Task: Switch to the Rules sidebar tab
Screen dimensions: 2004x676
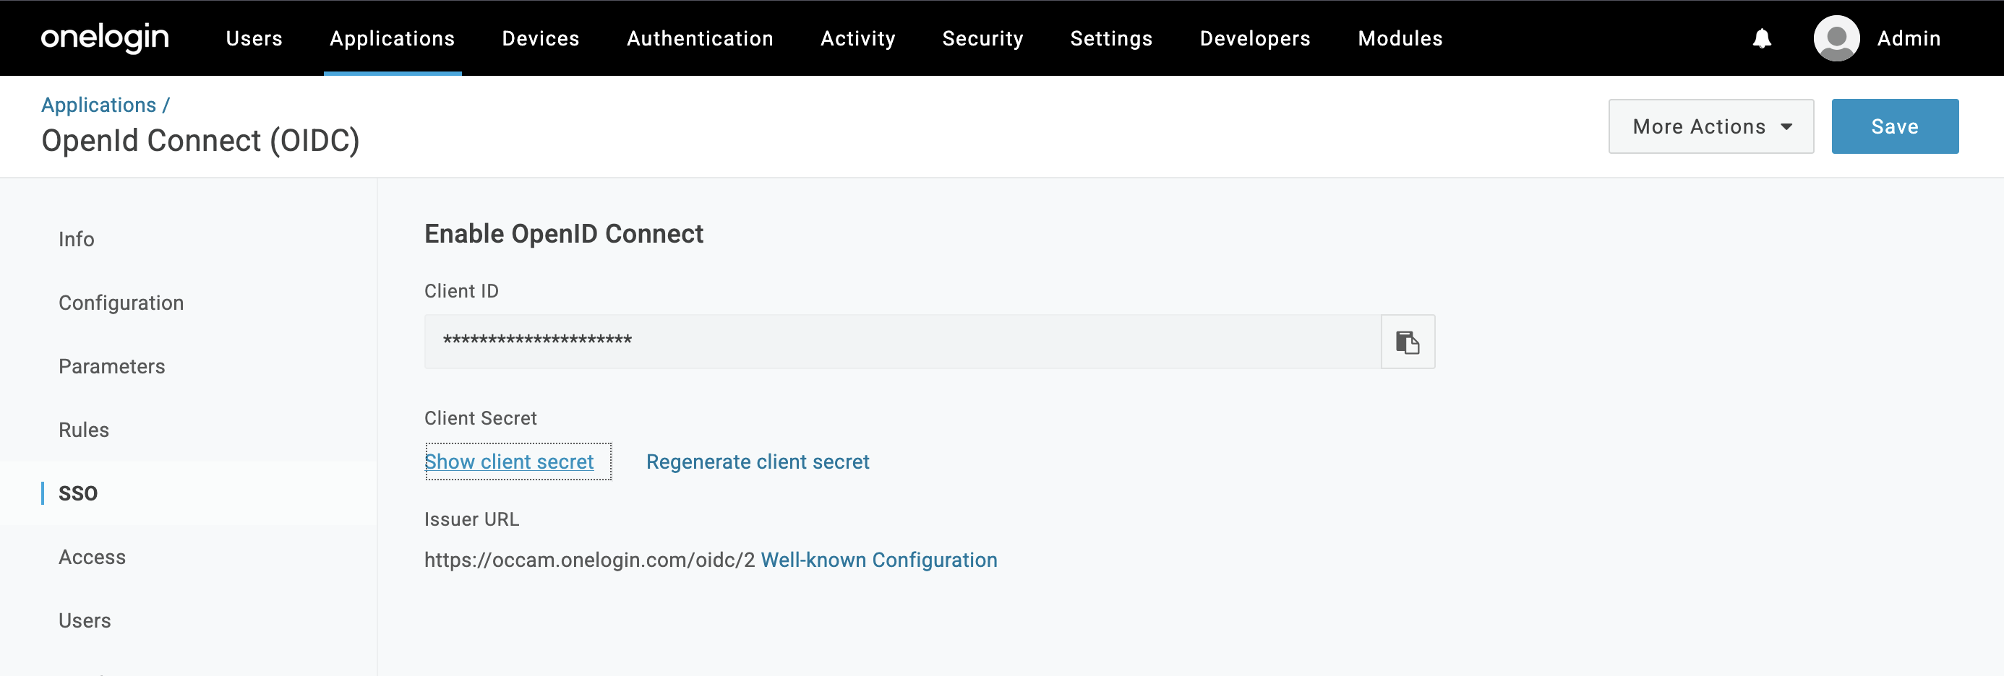Action: (x=84, y=430)
